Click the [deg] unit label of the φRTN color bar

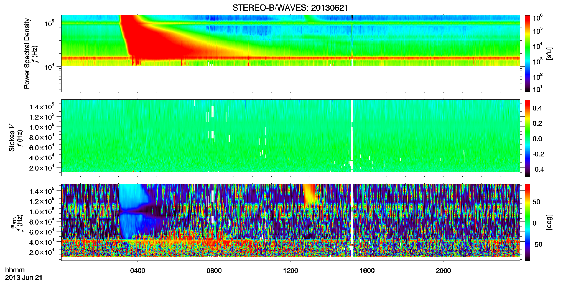point(549,222)
